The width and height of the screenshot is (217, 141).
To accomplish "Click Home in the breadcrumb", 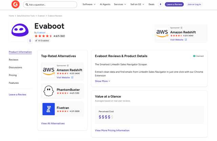I will 11,16.
